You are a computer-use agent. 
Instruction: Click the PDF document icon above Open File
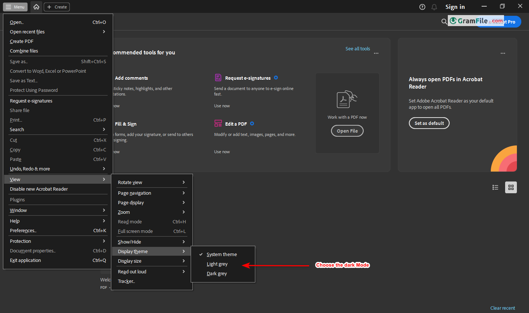[x=347, y=99]
